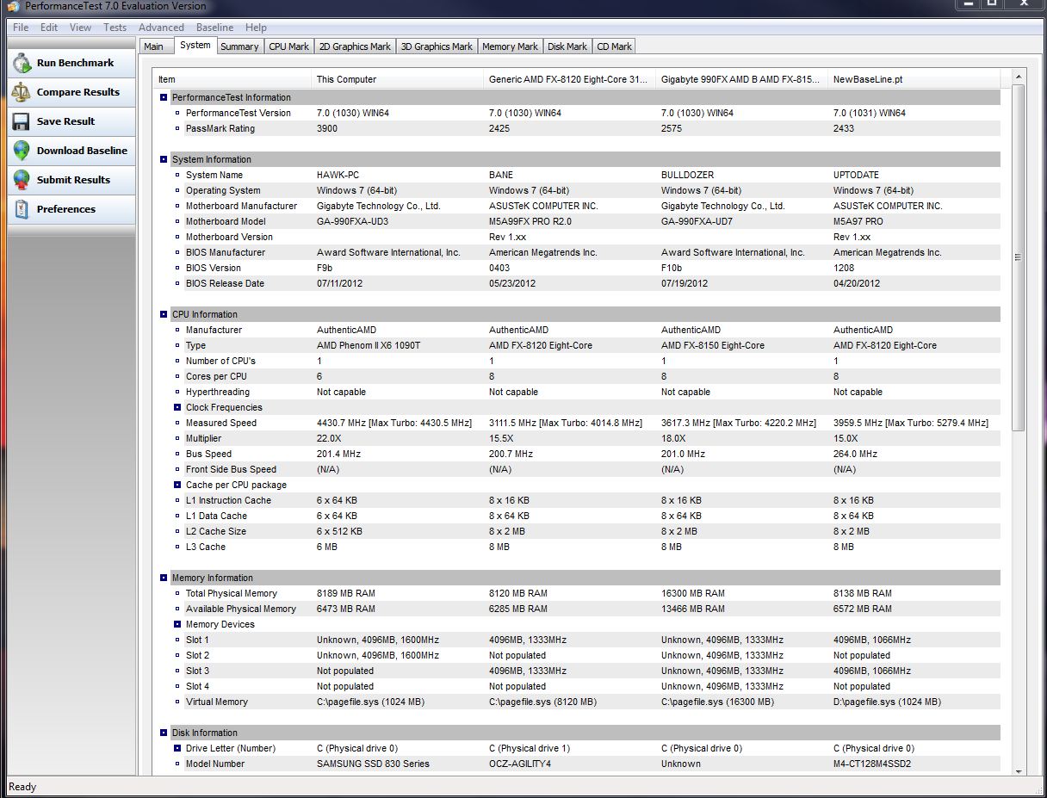The image size is (1047, 798).
Task: Collapse the System Information section
Action: coord(164,159)
